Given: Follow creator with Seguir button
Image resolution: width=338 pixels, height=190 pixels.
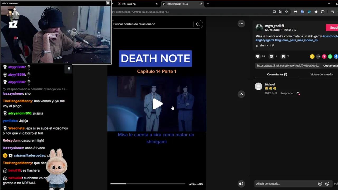Looking at the screenshot, I should tap(332, 28).
